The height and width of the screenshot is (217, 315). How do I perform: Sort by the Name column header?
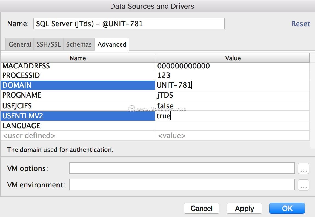[78, 58]
